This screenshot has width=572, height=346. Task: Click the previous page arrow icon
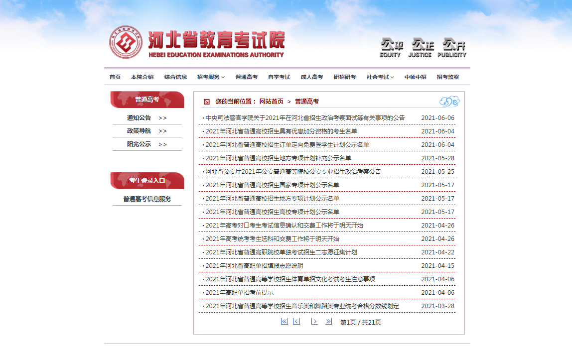click(296, 322)
